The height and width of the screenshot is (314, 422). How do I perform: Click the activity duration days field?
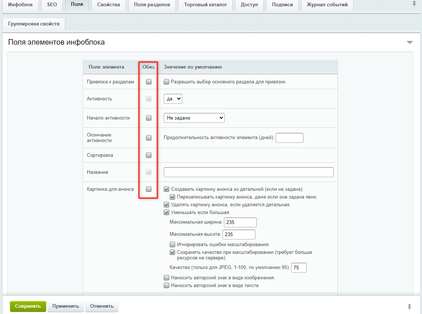point(290,138)
